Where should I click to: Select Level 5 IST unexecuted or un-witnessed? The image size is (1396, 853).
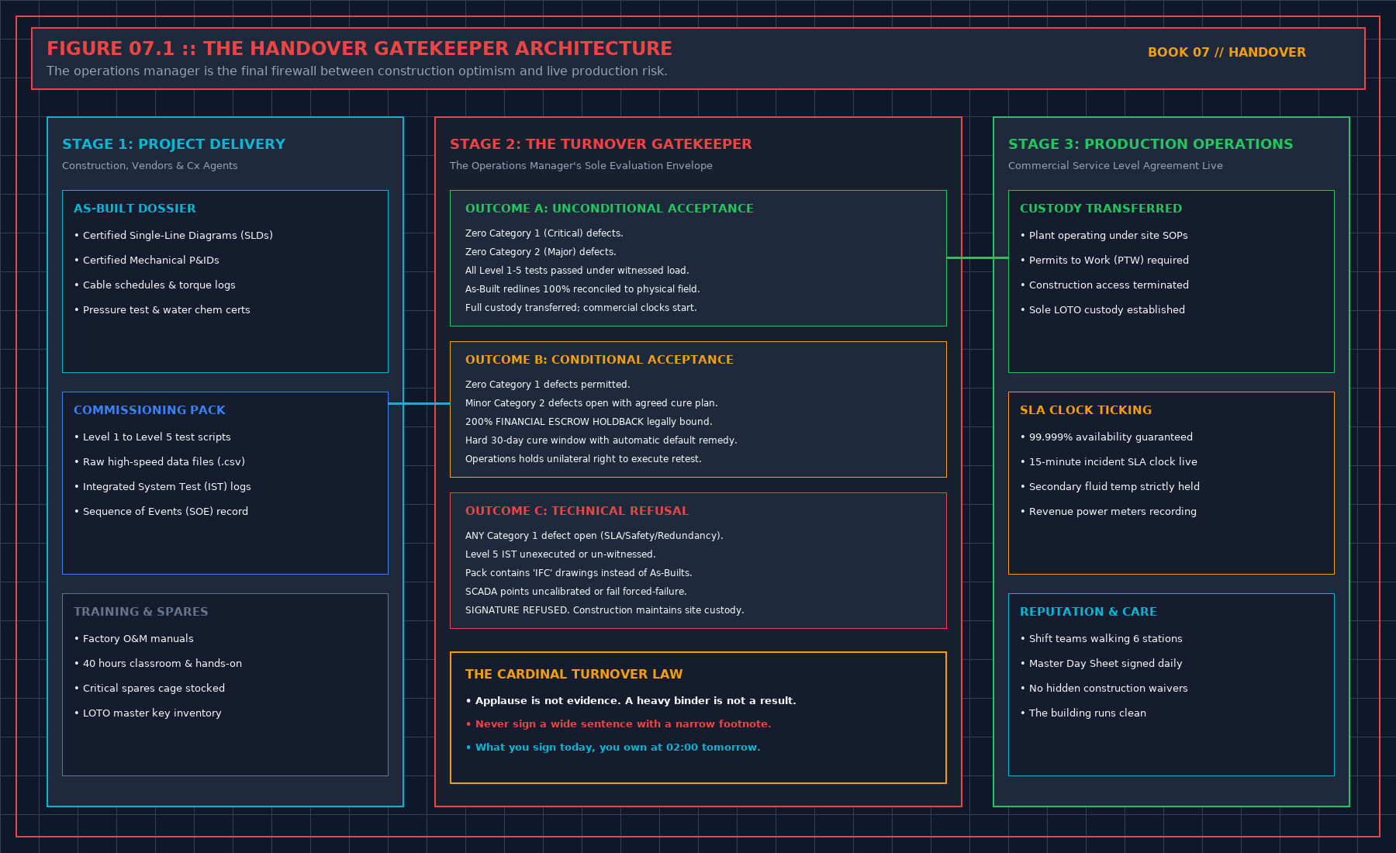(561, 554)
